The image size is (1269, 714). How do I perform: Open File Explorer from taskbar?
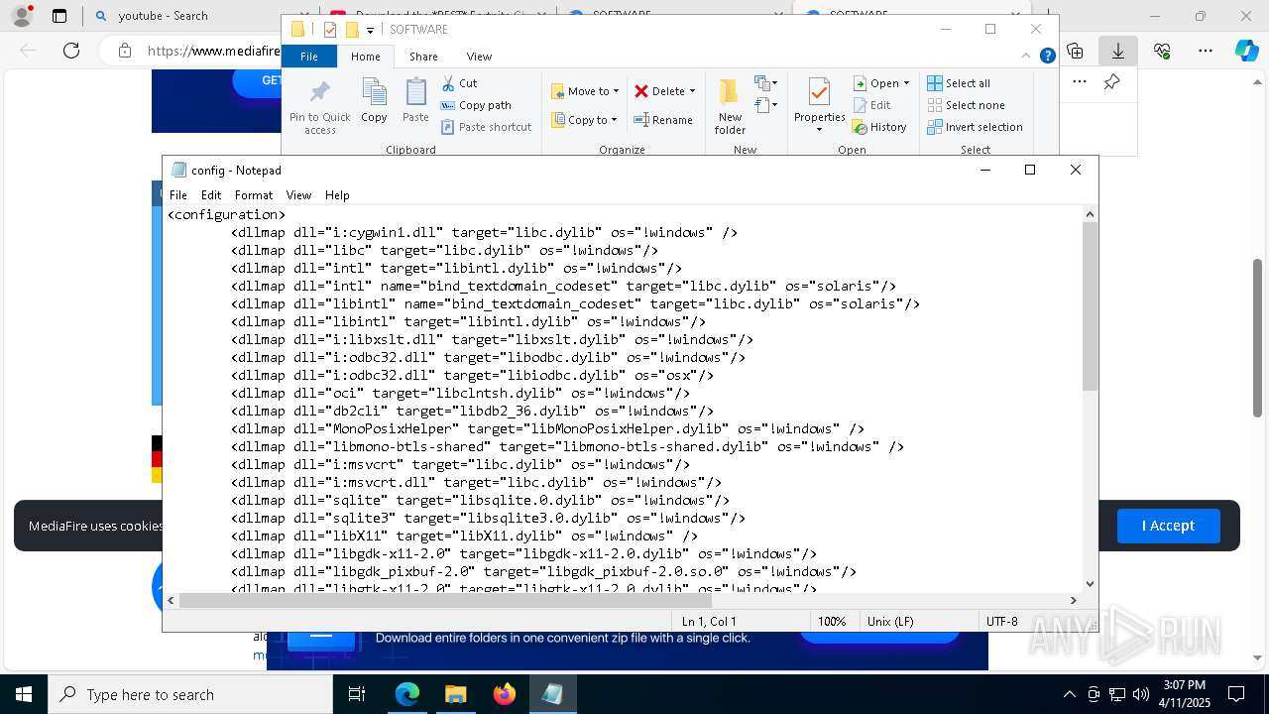tap(455, 694)
